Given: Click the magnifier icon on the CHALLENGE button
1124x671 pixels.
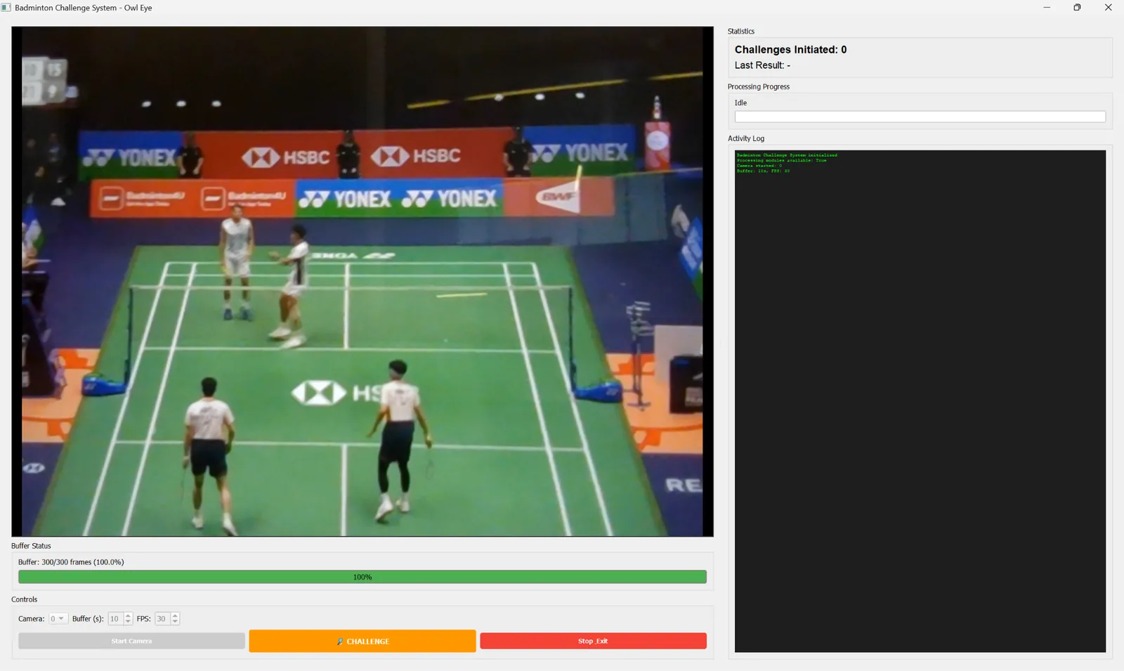Looking at the screenshot, I should coord(340,641).
